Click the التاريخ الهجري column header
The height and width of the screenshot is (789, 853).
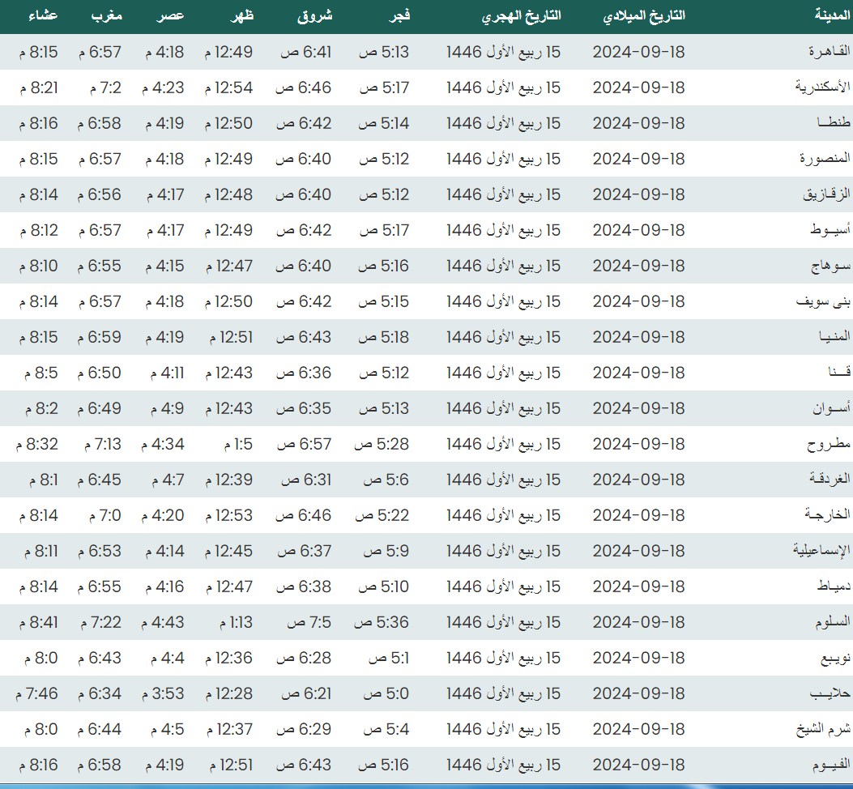coord(521,16)
